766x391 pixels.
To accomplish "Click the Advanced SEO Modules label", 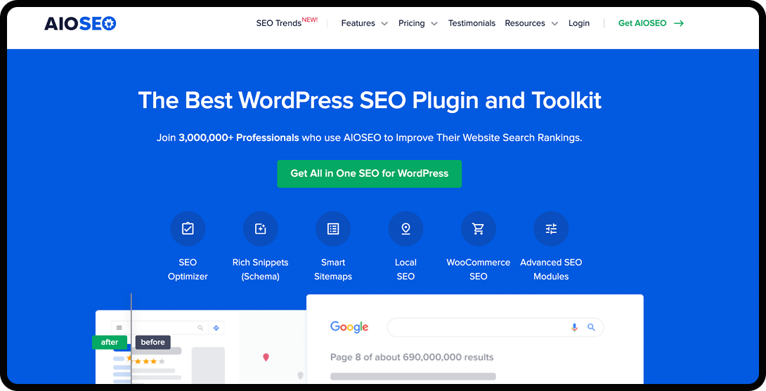I will click(551, 270).
